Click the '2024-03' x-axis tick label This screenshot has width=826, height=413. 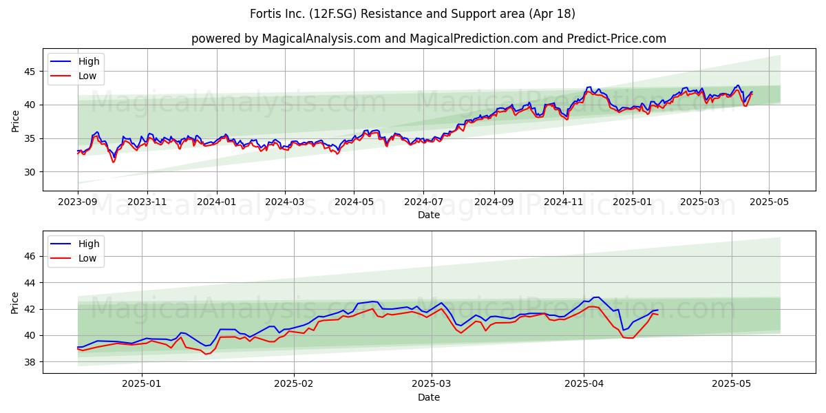pos(284,202)
